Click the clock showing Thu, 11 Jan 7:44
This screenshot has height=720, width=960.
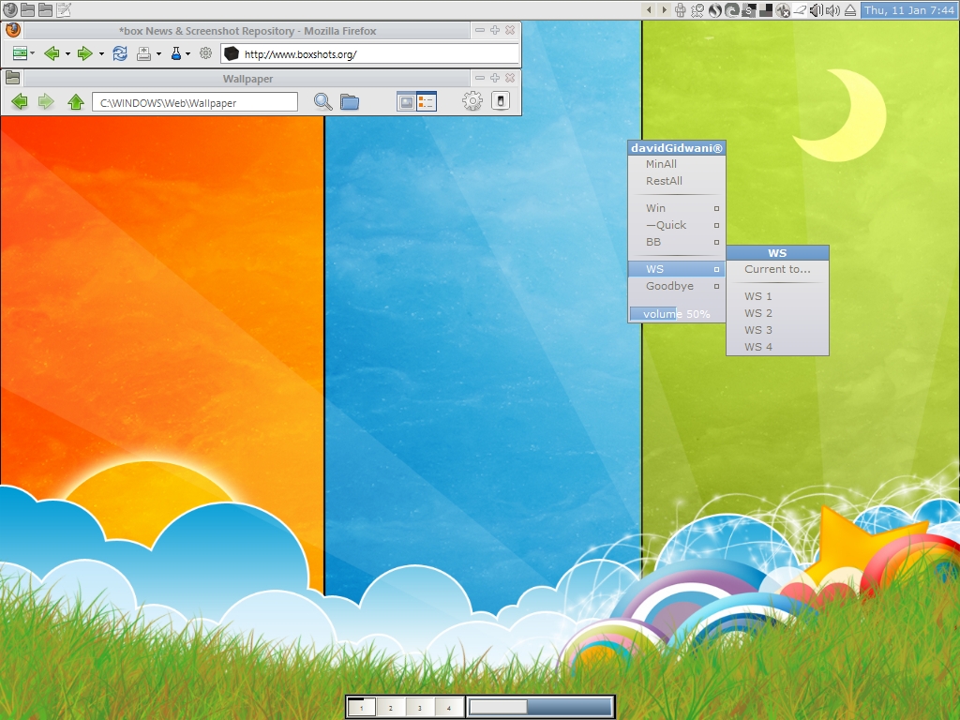tap(908, 9)
